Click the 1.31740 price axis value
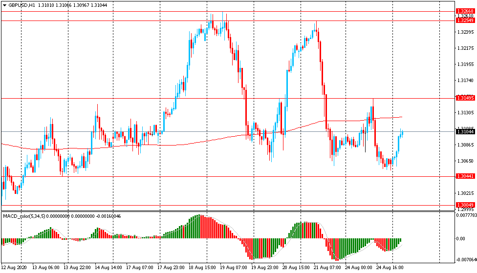The height and width of the screenshot is (273, 477). (x=465, y=80)
